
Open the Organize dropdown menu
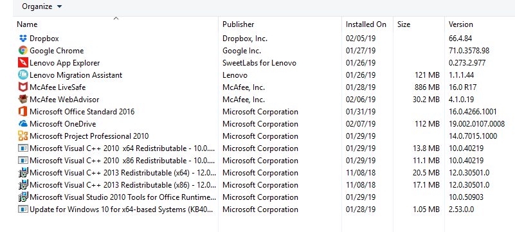point(42,6)
